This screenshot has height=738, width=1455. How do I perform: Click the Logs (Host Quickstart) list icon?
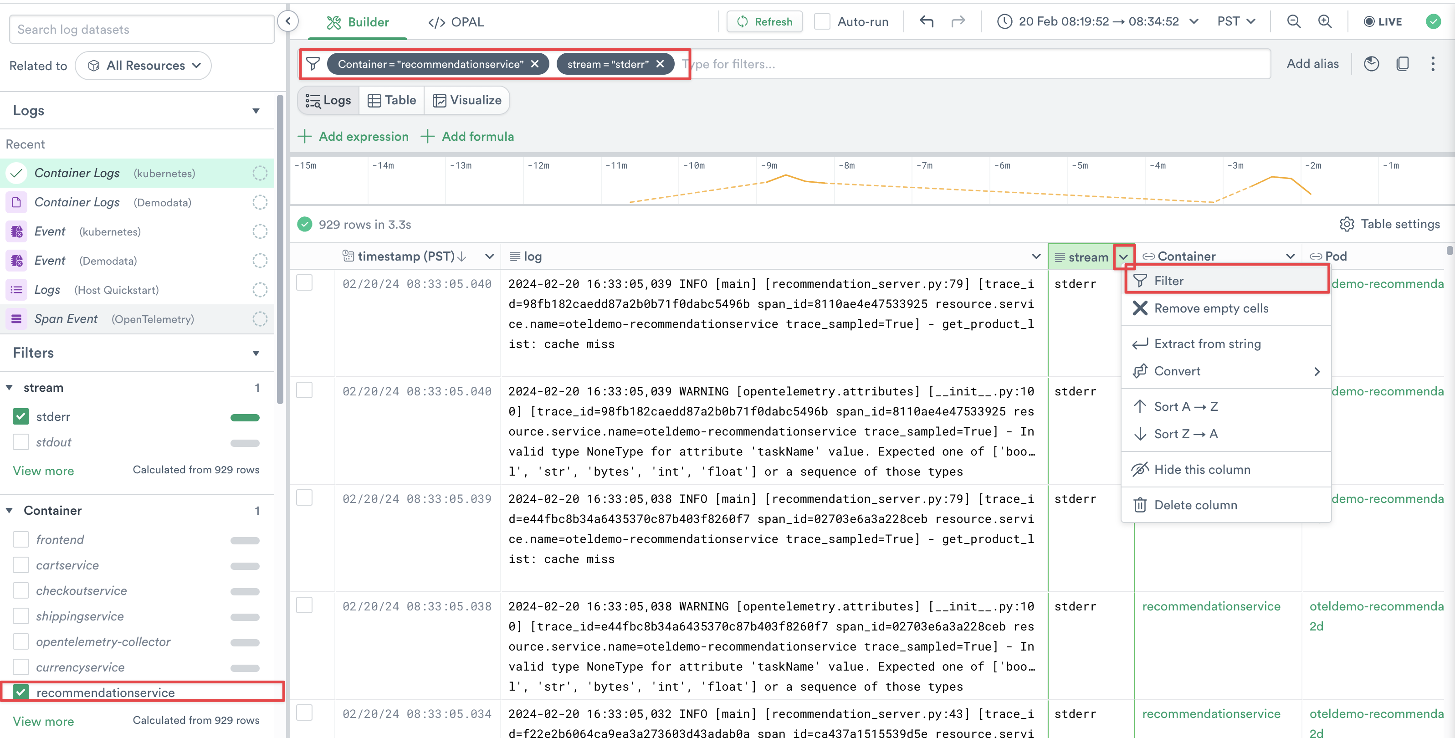click(16, 290)
